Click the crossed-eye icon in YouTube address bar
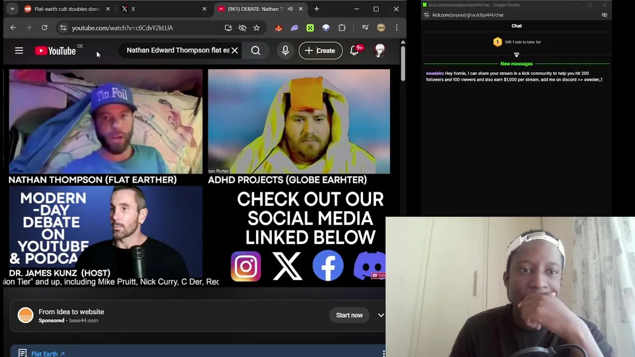 point(243,28)
